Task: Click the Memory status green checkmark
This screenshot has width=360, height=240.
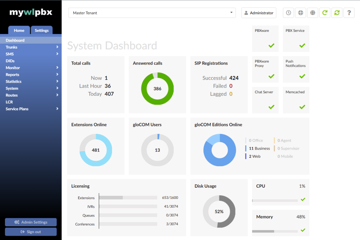Action: [303, 230]
